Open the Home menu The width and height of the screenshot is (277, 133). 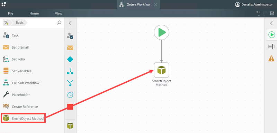coord(34,13)
